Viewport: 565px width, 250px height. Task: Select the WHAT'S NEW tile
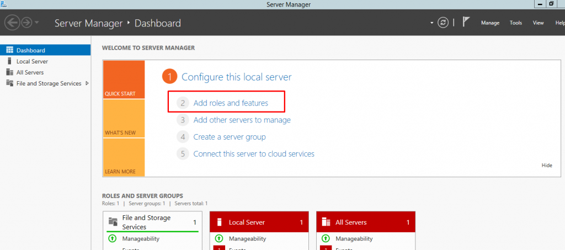[x=124, y=119]
